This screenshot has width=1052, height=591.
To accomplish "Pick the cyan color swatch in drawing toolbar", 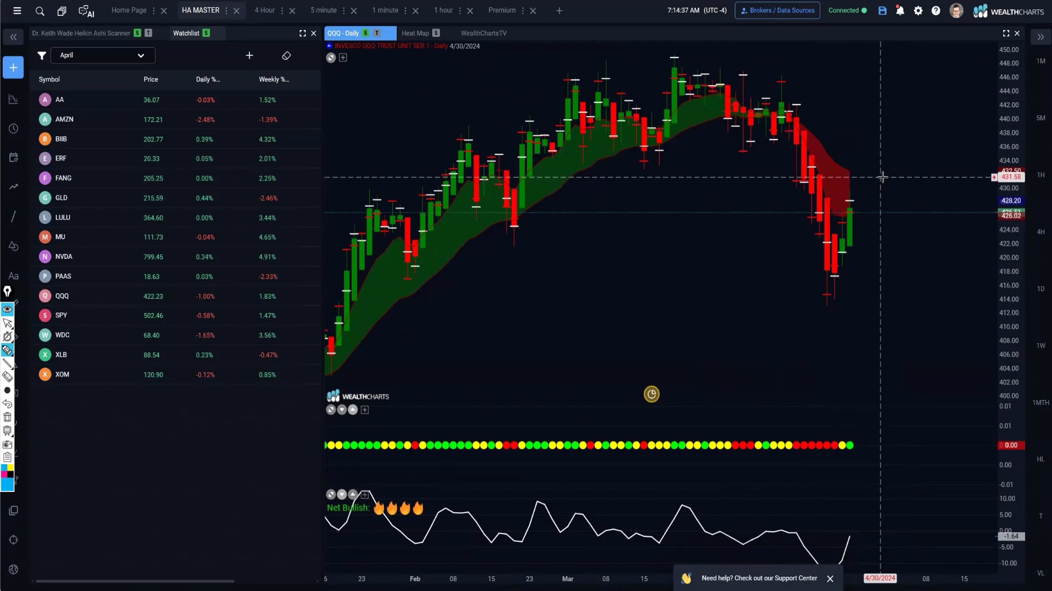I will tap(8, 484).
